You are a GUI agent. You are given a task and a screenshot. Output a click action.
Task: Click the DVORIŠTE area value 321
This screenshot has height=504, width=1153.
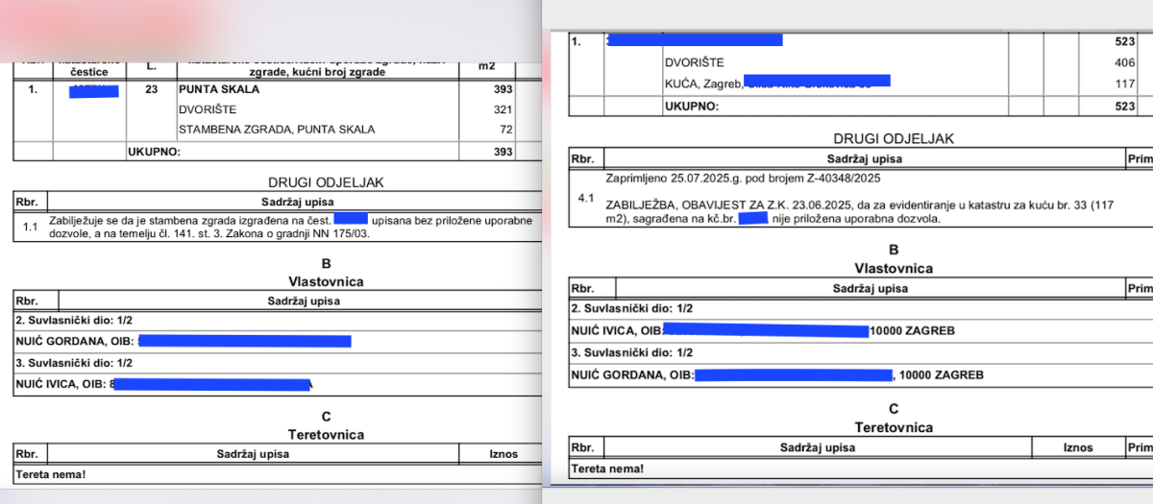(502, 109)
